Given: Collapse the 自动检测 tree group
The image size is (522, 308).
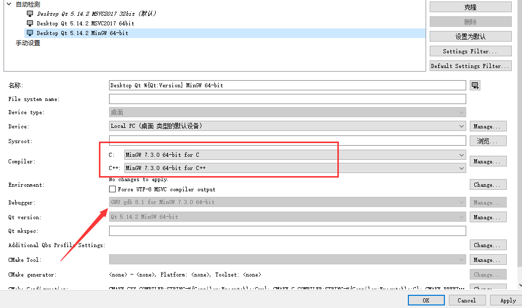Looking at the screenshot, I should point(9,4).
